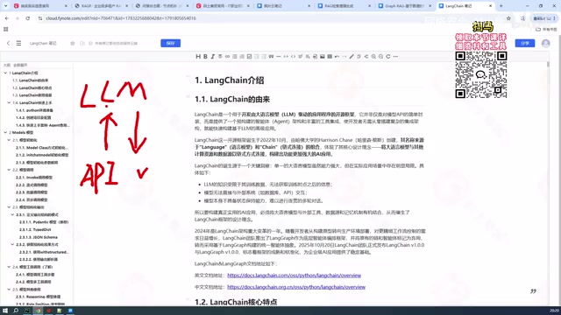Insert table with grid icon
The image size is (561, 315).
click(x=330, y=56)
